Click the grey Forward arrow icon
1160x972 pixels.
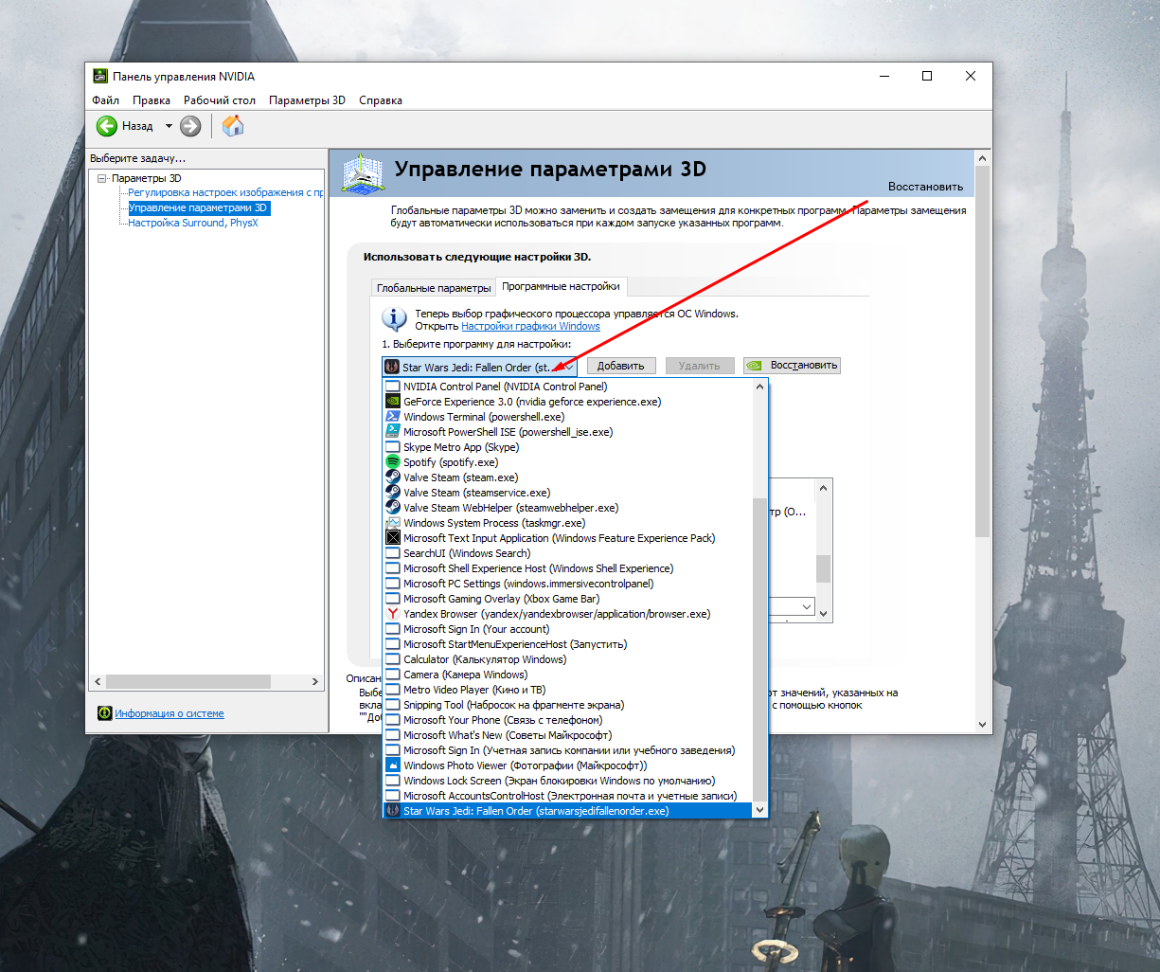190,126
